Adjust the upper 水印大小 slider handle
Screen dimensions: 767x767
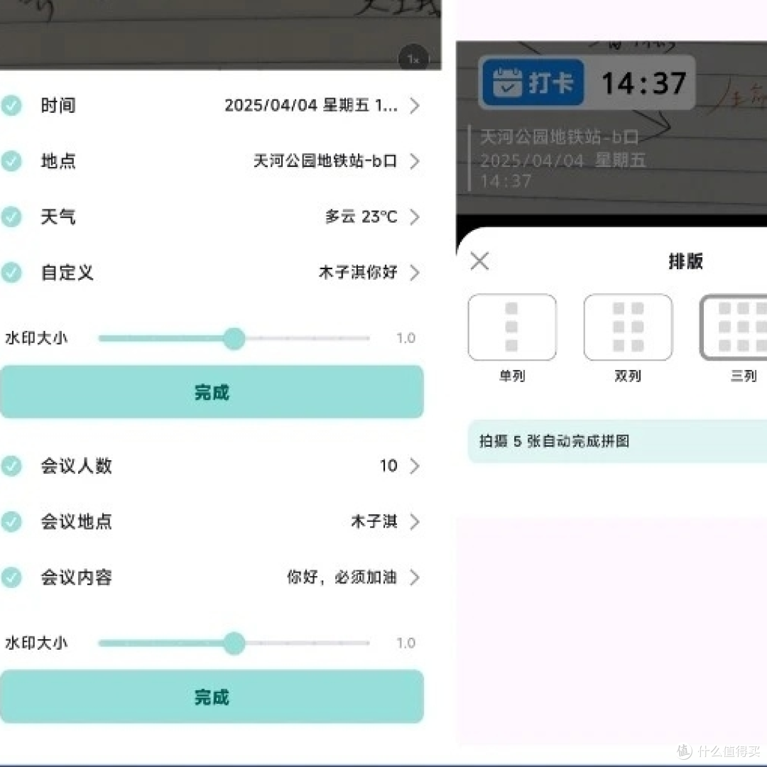pyautogui.click(x=234, y=339)
